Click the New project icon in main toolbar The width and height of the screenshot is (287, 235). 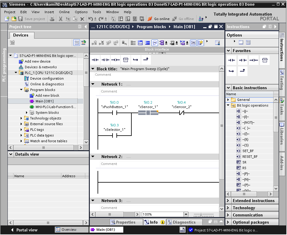pyautogui.click(x=7, y=19)
